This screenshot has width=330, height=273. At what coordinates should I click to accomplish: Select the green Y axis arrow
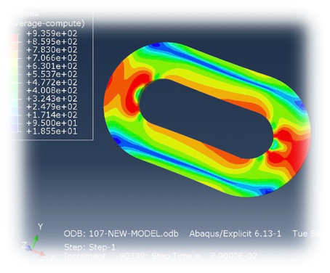pos(35,241)
